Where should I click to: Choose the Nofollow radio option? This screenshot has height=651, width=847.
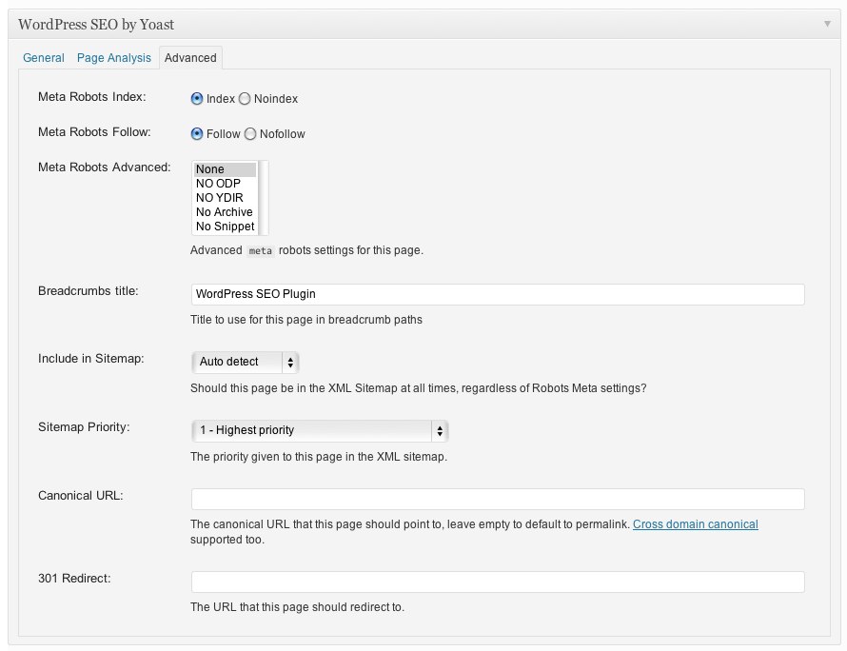(250, 134)
